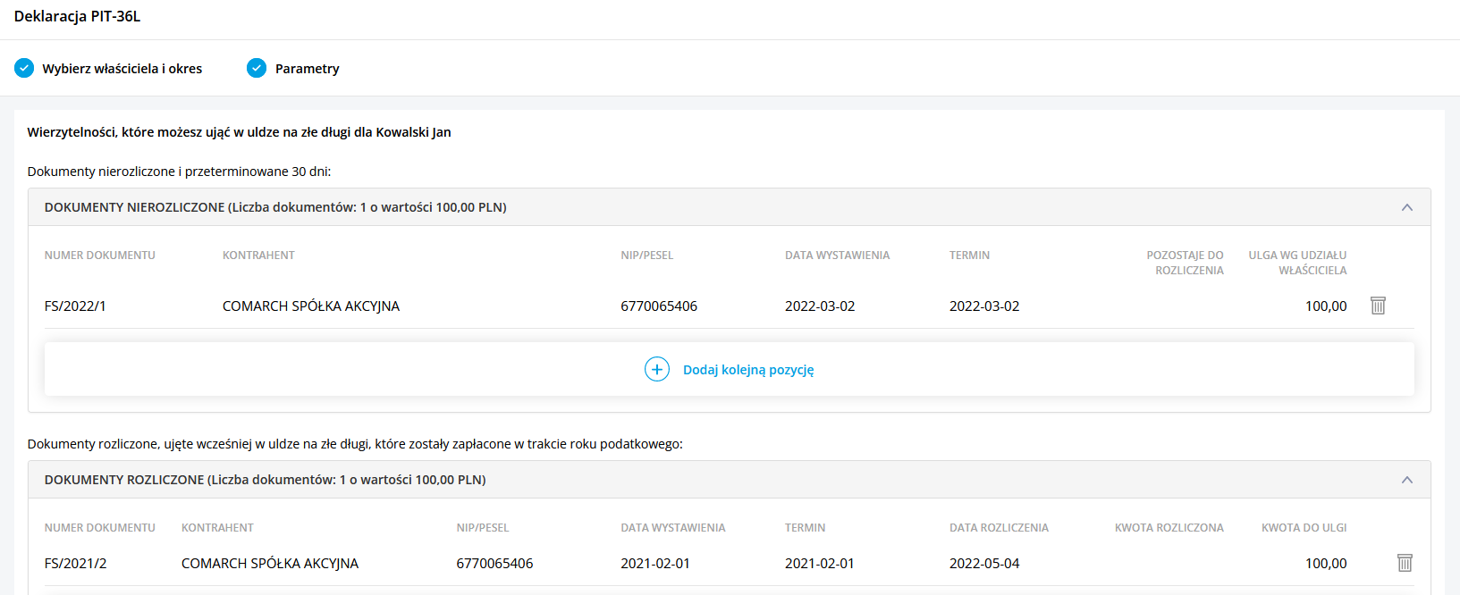Click the plus circle icon
The width and height of the screenshot is (1460, 595).
pyautogui.click(x=657, y=369)
